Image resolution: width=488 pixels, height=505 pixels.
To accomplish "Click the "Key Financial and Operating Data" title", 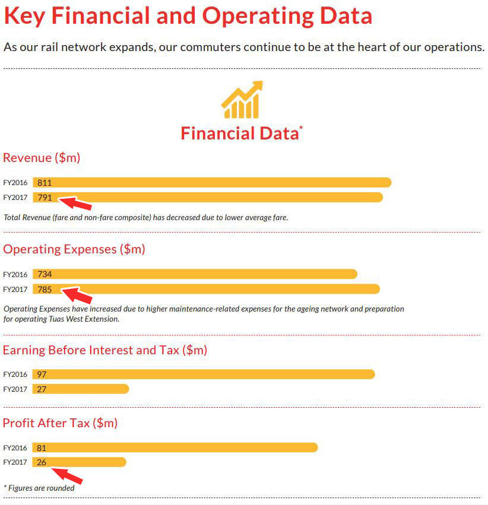I will tap(188, 16).
